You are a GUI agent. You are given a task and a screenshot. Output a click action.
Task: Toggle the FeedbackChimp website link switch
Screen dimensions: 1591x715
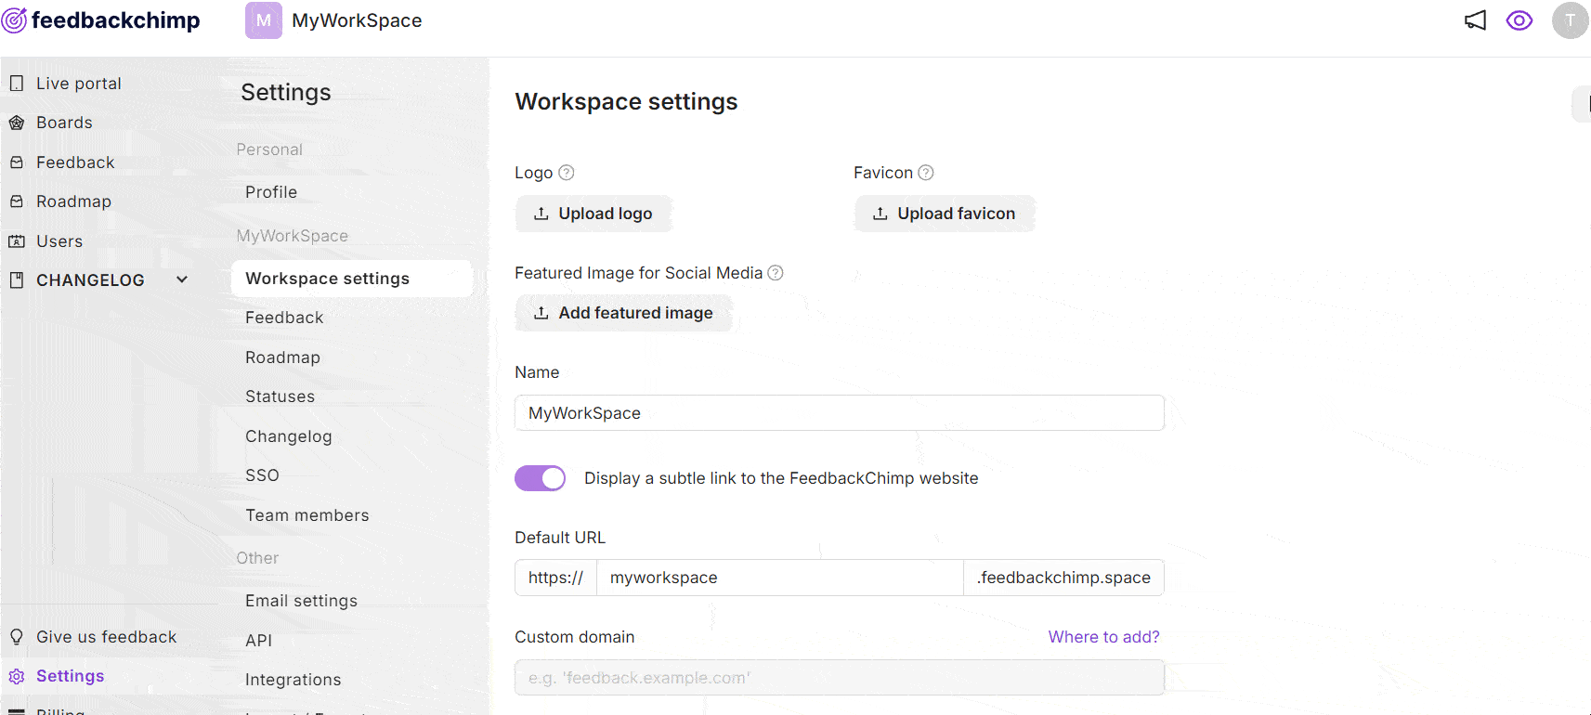pos(541,478)
